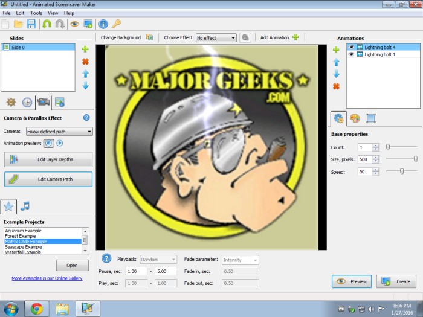Viewport: 423px width, 317px height.
Task: Click the Change Background icon
Action: pyautogui.click(x=149, y=37)
